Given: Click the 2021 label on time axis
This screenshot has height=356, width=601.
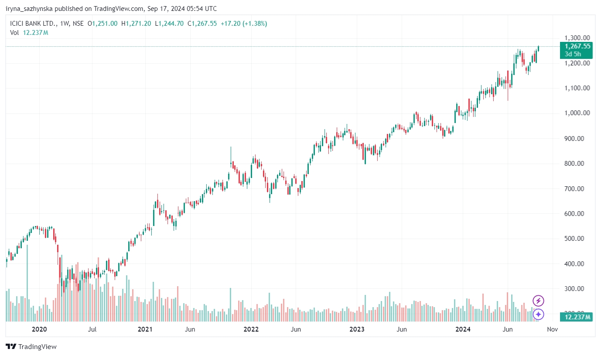Looking at the screenshot, I should 145,329.
